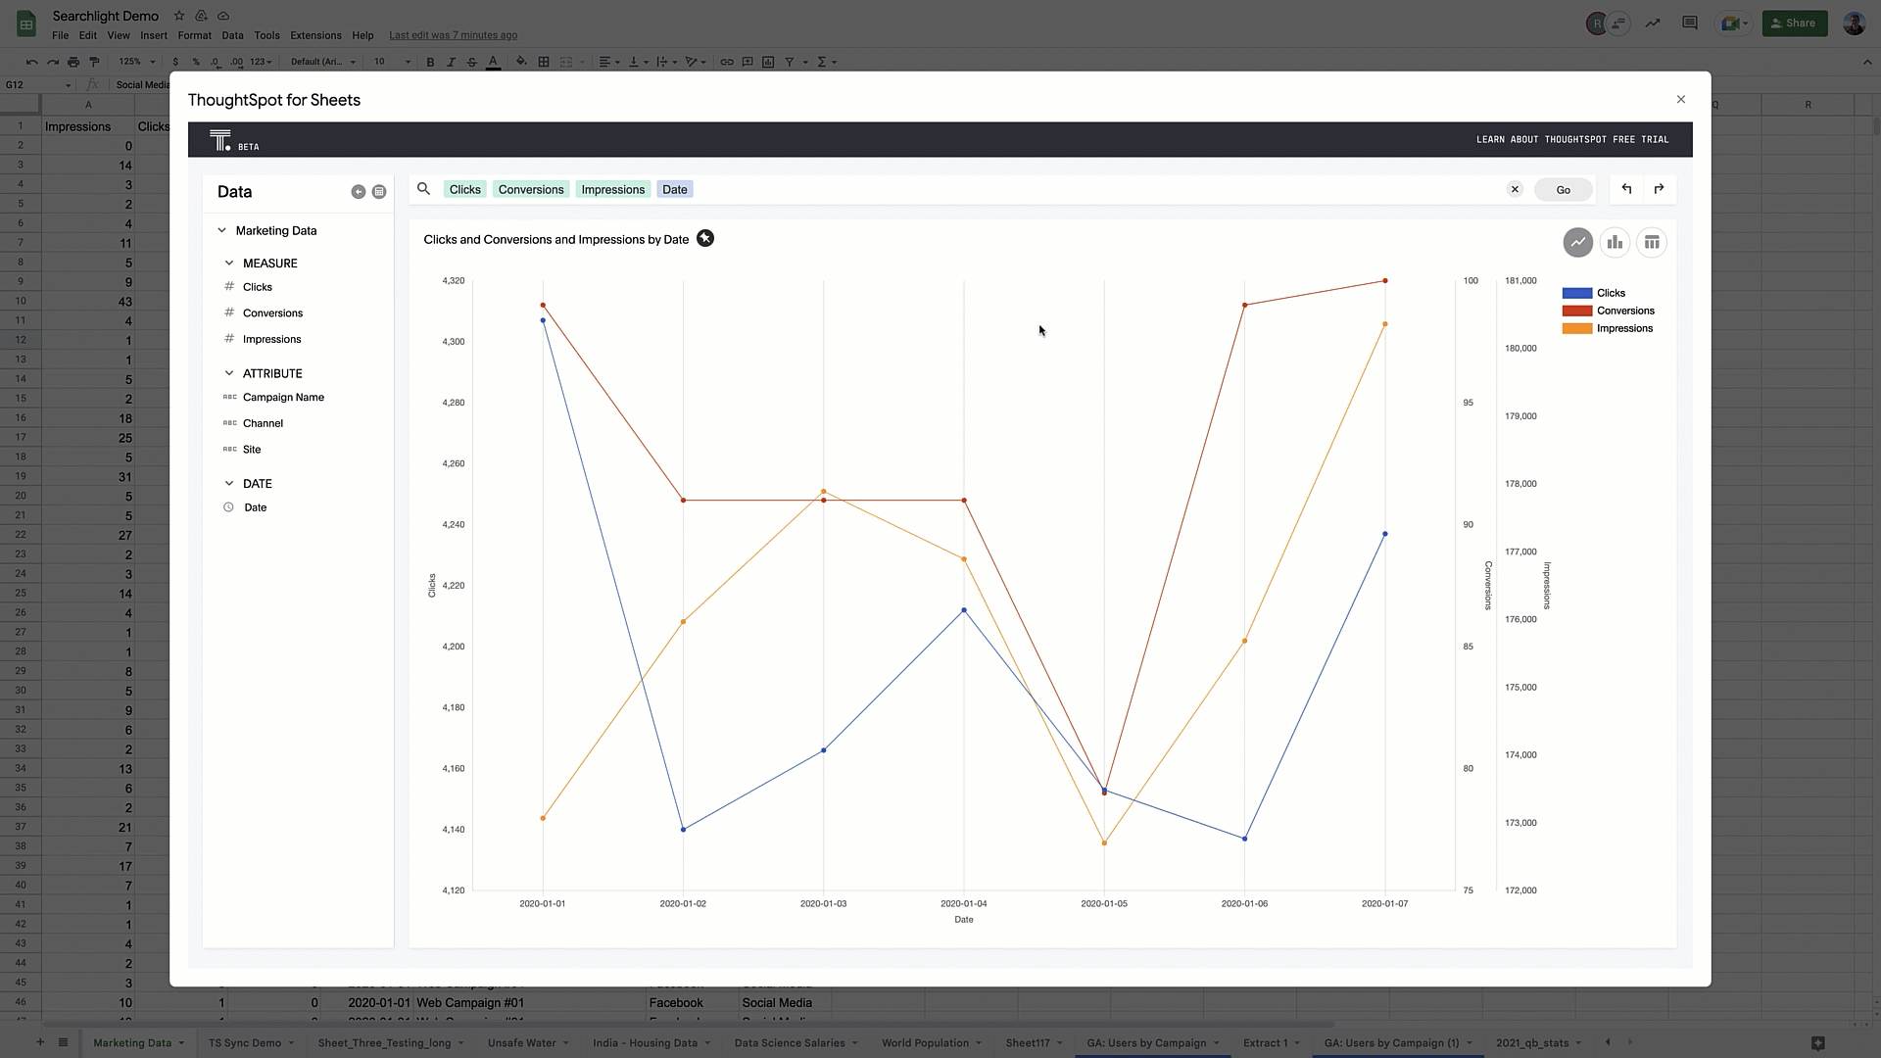Toggle Impressions series in chart legend
Screen dimensions: 1881x1058
click(x=1624, y=328)
